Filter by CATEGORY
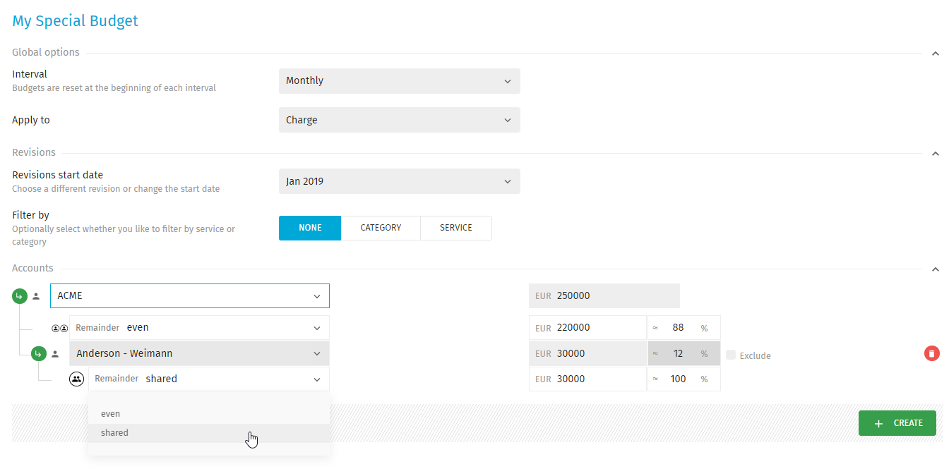Screen dimensions: 949x476 [x=381, y=228]
